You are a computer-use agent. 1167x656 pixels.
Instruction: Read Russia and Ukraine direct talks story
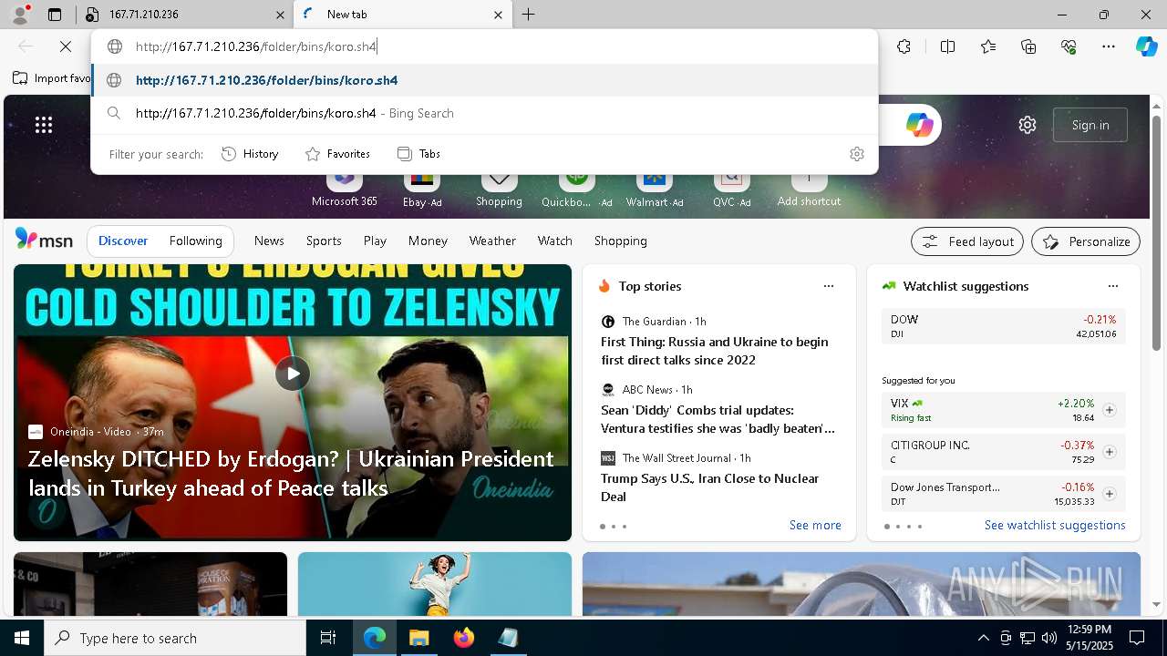coord(715,351)
